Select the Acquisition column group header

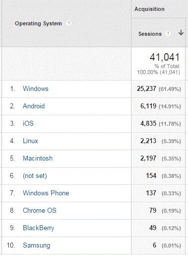[x=149, y=9]
